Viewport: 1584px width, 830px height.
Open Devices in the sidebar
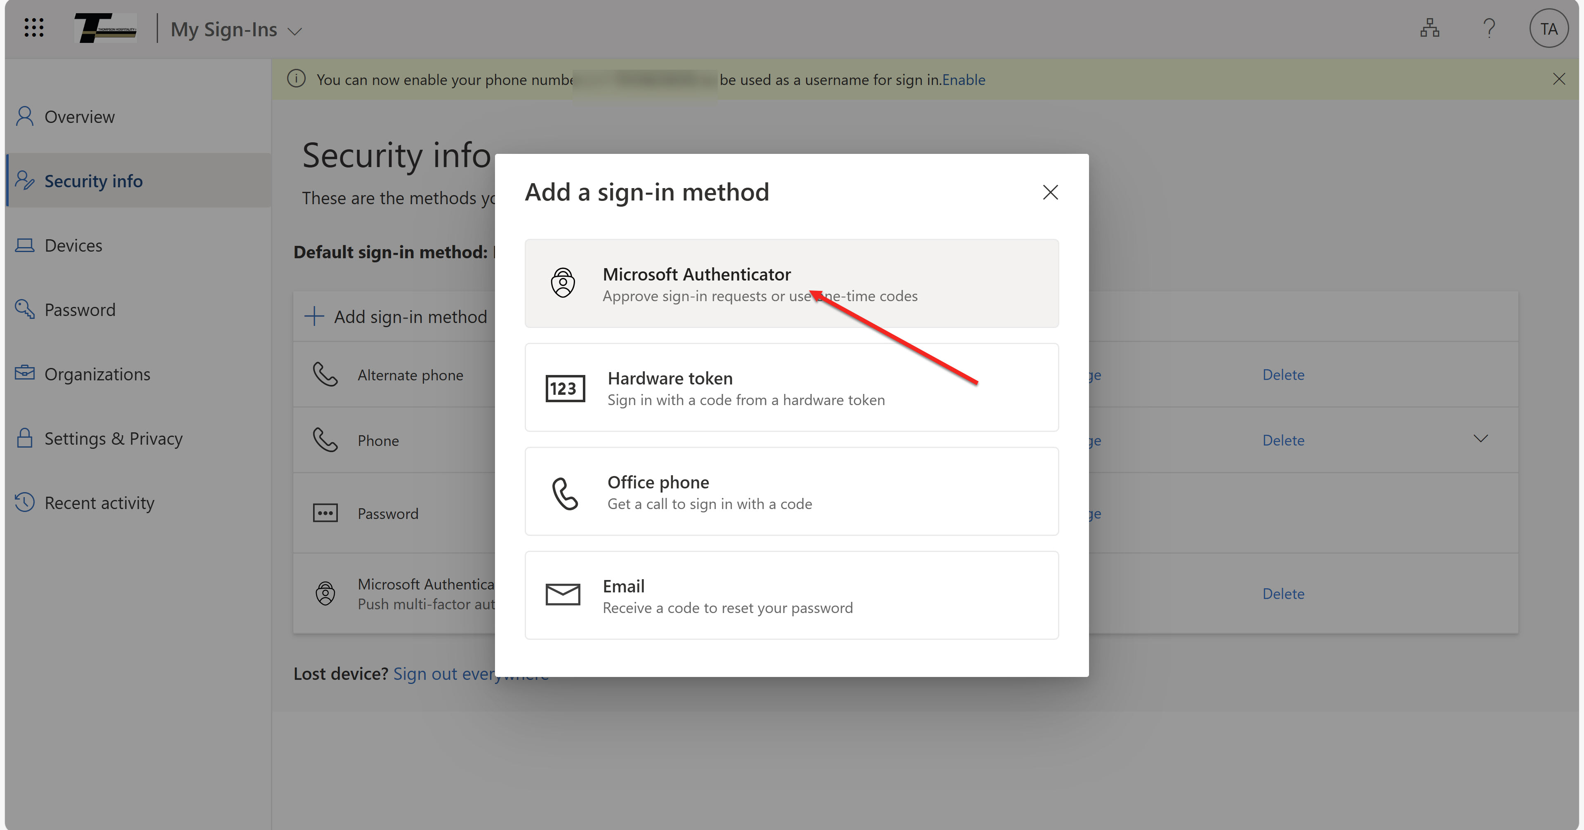point(138,245)
